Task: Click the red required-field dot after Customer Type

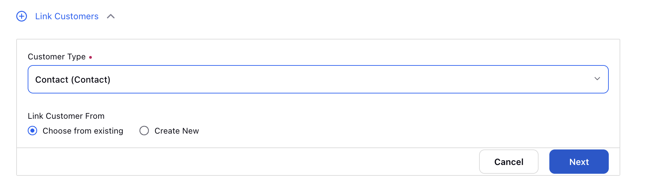Action: (x=90, y=57)
